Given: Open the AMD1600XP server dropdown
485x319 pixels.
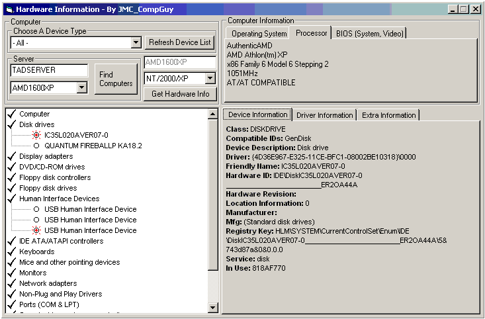Looking at the screenshot, I should [x=82, y=88].
